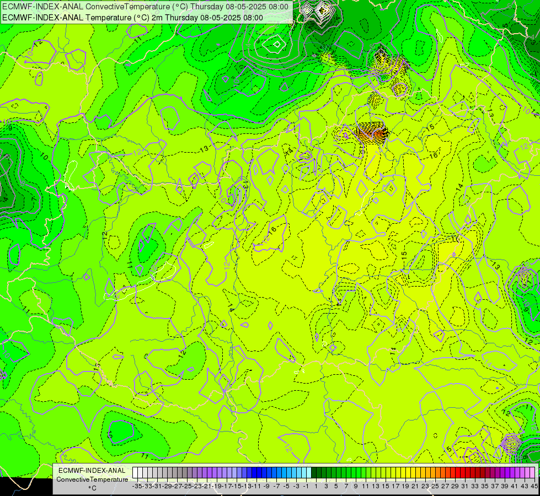This screenshot has width=540, height=496.
Task: Click the 21 scale value in legend
Action: point(415,486)
